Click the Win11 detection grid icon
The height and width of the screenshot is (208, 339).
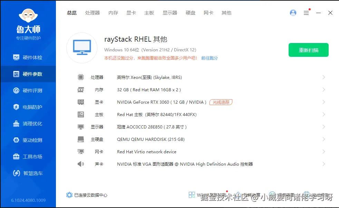pos(192,195)
